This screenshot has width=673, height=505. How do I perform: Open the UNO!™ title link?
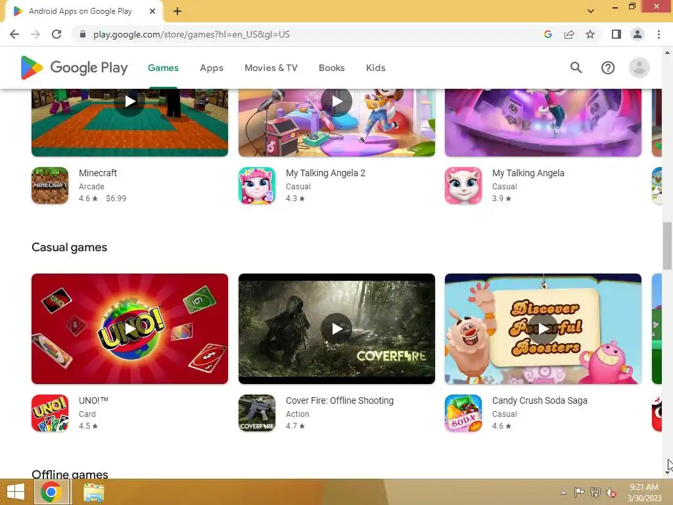(x=93, y=400)
